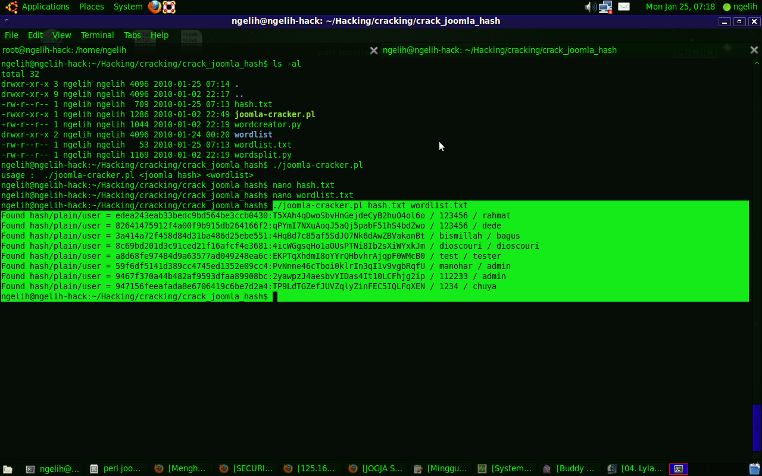Switch to the '[Mengh...' Firefox taskbar entry
762x476 pixels.
pos(182,469)
